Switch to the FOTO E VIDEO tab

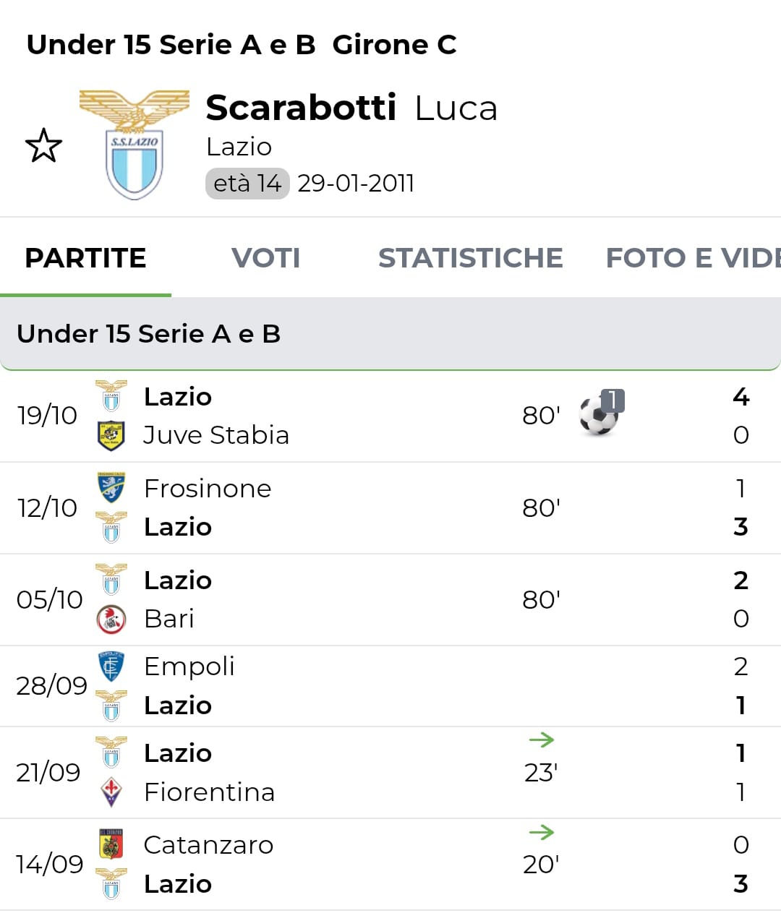pyautogui.click(x=692, y=258)
